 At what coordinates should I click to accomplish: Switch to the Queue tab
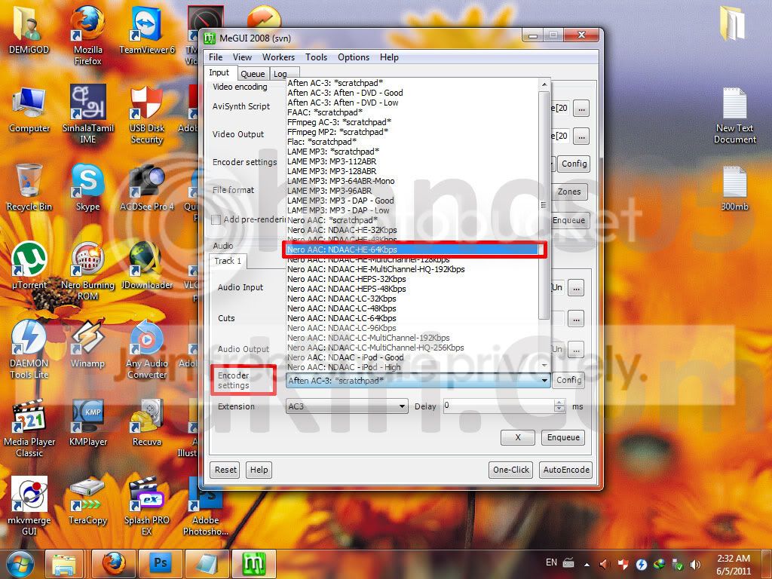253,74
